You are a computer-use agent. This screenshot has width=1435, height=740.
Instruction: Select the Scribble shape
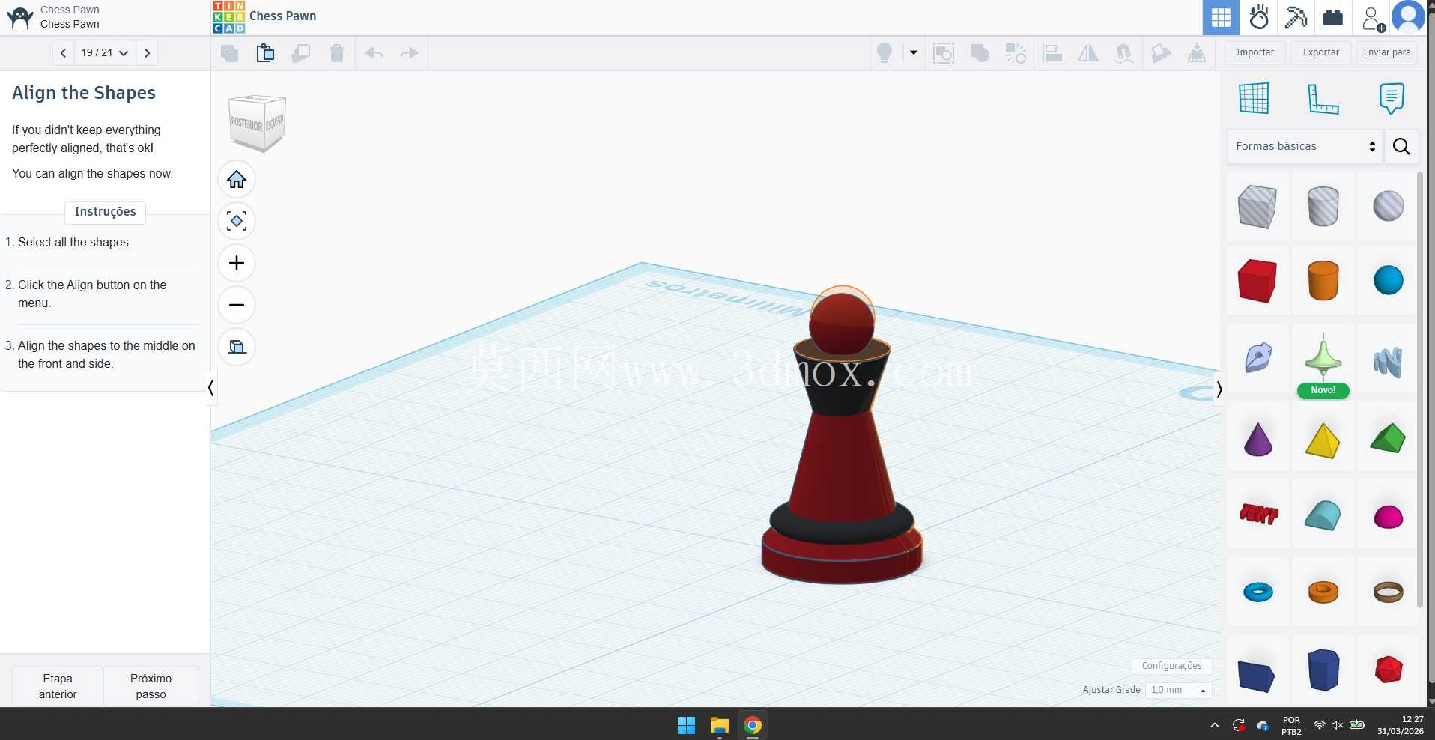1257,358
